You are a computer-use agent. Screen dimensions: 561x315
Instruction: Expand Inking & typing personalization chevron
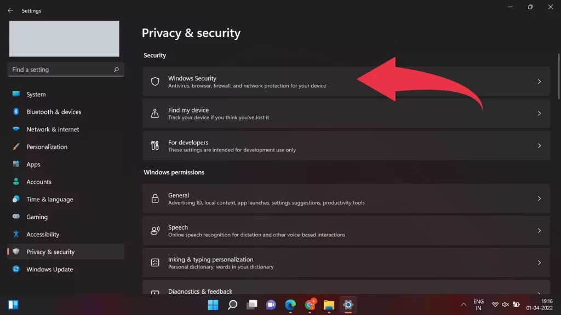539,262
